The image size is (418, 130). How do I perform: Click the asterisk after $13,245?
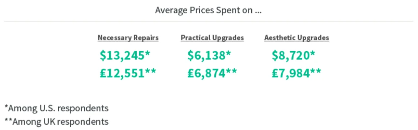click(x=148, y=53)
